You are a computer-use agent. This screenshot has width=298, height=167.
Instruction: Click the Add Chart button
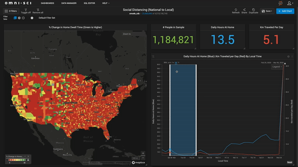tap(285, 11)
